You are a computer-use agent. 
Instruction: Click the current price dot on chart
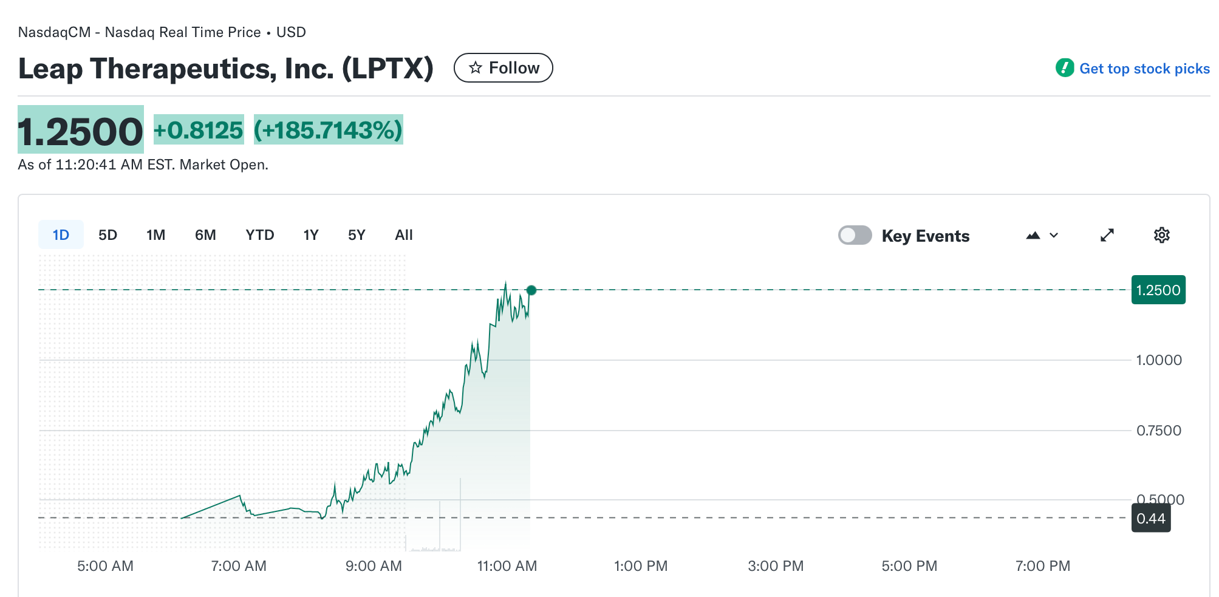coord(531,290)
